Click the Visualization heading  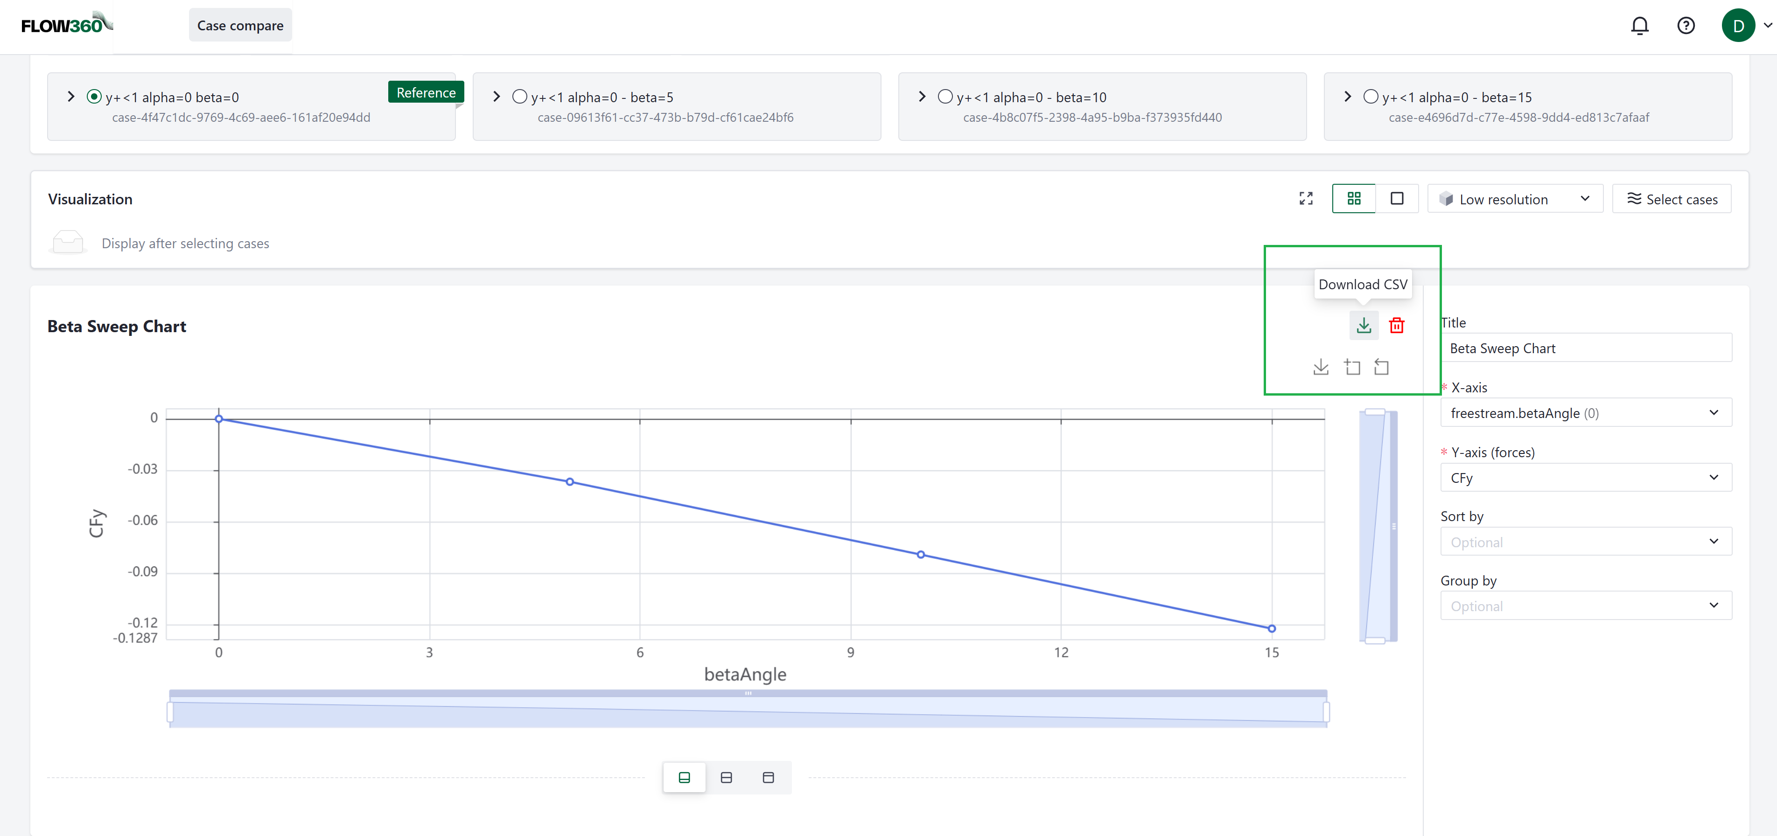[x=90, y=199]
